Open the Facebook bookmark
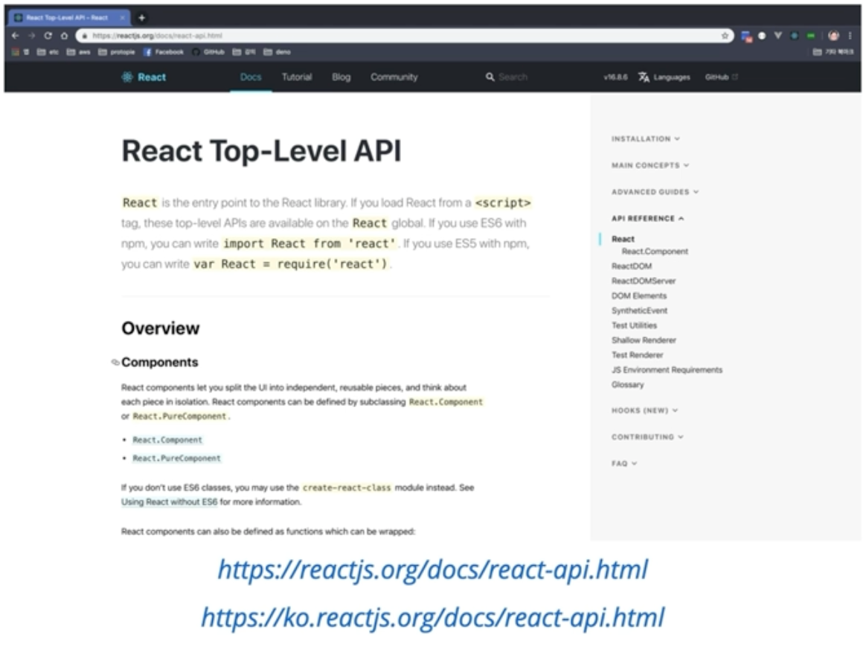 (x=164, y=52)
